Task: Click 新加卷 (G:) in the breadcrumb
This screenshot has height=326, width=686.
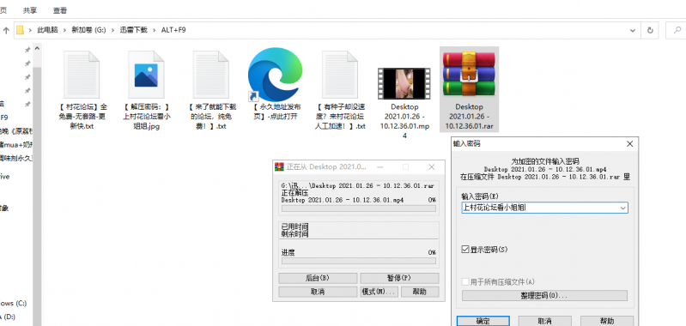Action: pyautogui.click(x=88, y=30)
